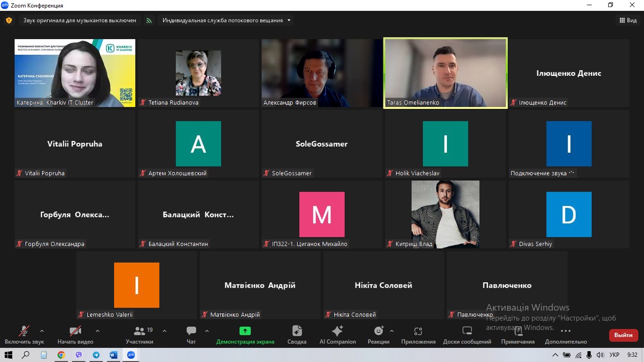Select Горбуля Олександра participant tile
The height and width of the screenshot is (362, 644).
75,214
